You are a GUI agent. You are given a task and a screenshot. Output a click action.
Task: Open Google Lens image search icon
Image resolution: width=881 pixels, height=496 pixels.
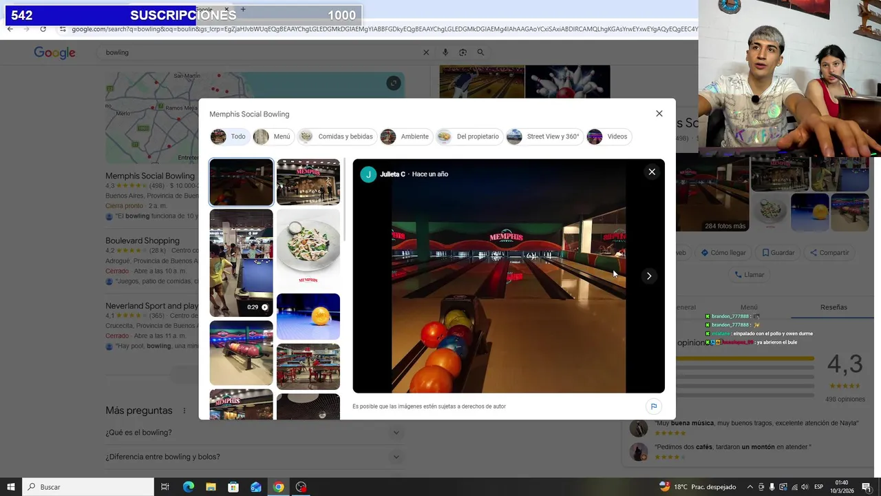463,52
